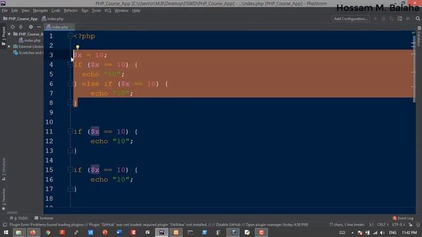This screenshot has width=422, height=237.
Task: Click the yellow intention lightbulb icon
Action: click(78, 47)
